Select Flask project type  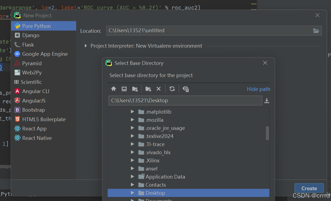coord(44,45)
